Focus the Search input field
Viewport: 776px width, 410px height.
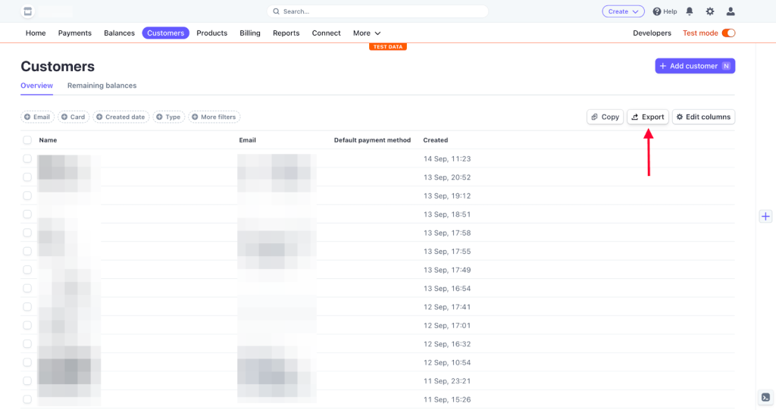coord(377,11)
